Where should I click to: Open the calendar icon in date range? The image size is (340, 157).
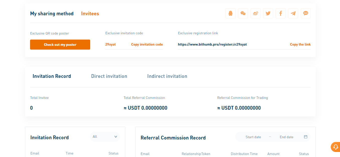[x=305, y=137]
